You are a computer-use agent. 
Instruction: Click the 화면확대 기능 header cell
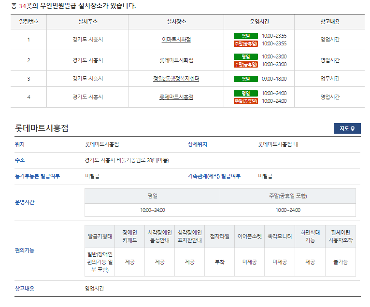coord(310,237)
